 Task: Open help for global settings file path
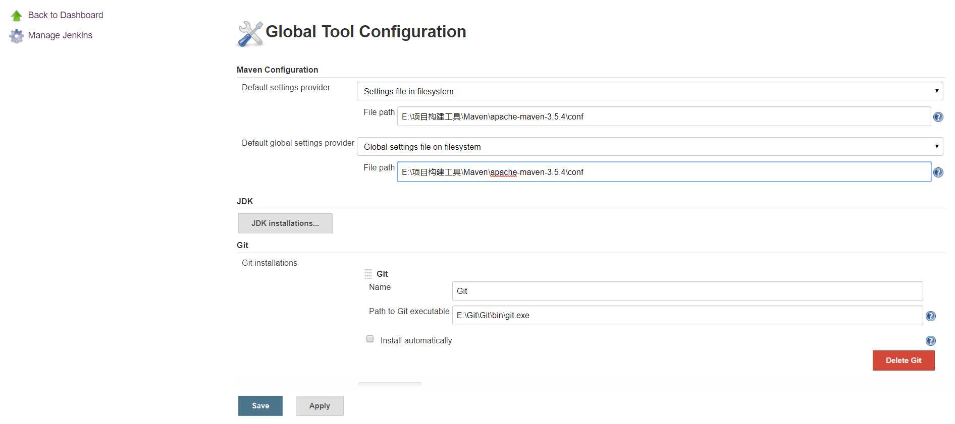pyautogui.click(x=938, y=172)
